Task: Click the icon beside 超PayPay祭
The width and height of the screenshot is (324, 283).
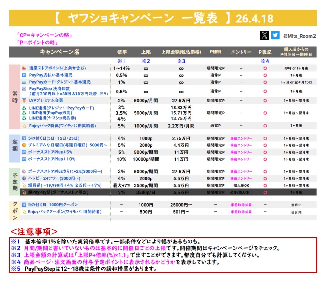Action: pyautogui.click(x=24, y=192)
